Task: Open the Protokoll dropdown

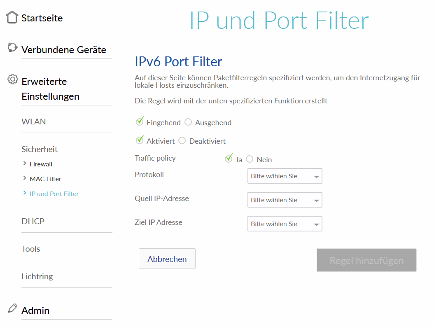Action: tap(285, 176)
